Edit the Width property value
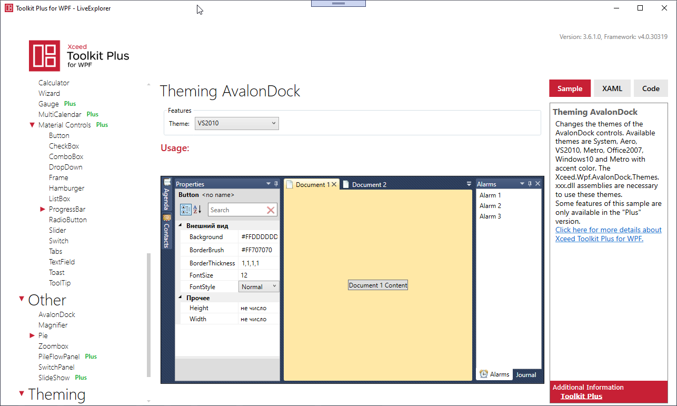 tap(259, 319)
